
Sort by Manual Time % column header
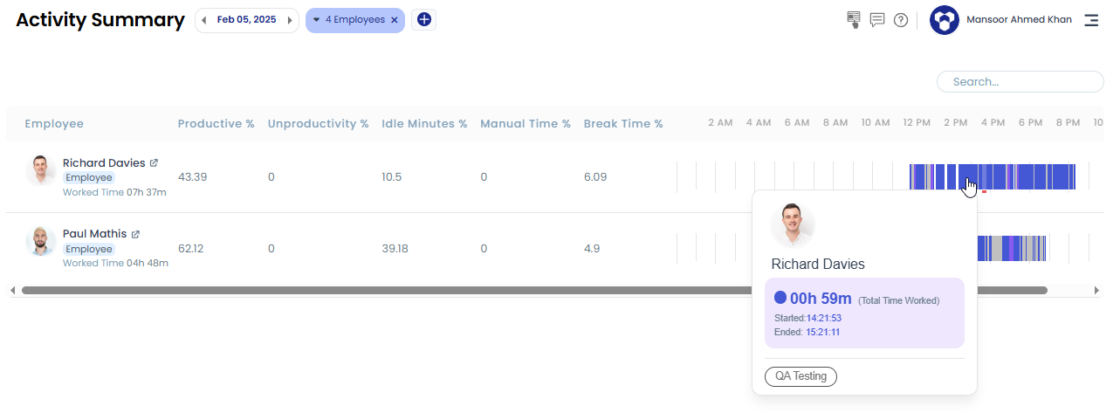click(x=526, y=124)
